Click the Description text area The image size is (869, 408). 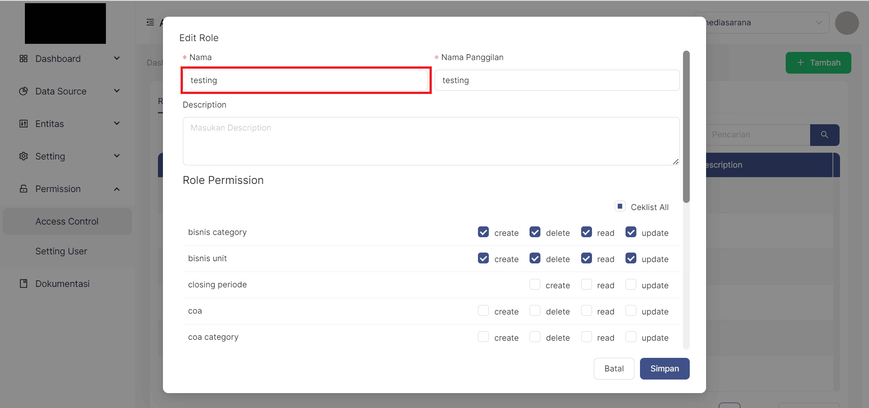click(x=430, y=141)
